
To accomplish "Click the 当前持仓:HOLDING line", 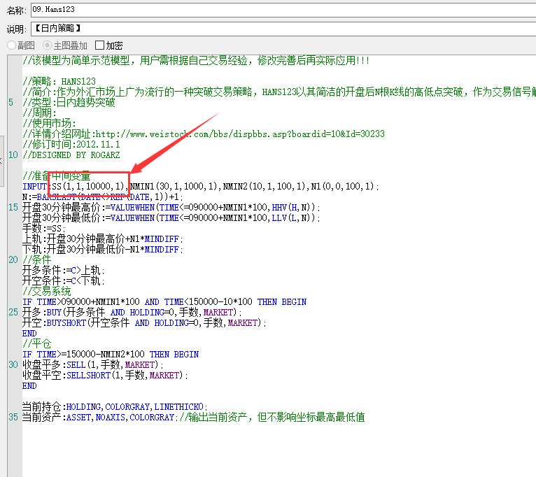I will tap(112, 406).
